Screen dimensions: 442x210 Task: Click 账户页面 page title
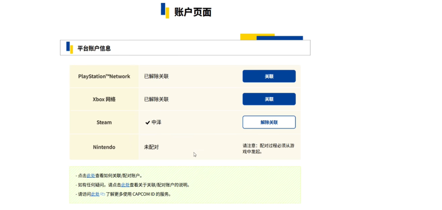pyautogui.click(x=193, y=12)
